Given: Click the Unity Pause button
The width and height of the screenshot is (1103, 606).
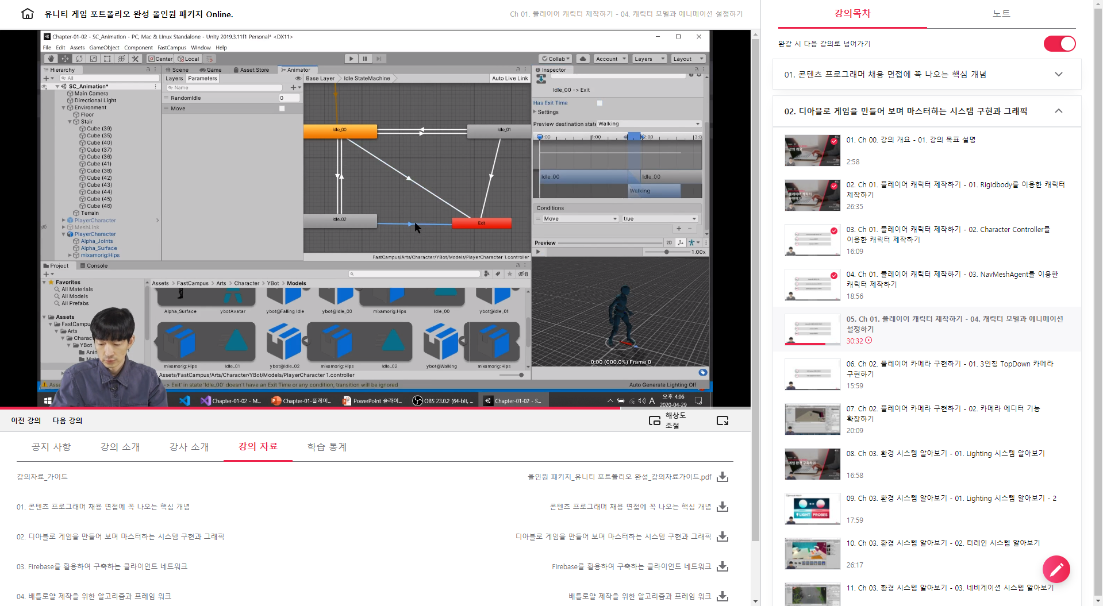Looking at the screenshot, I should (365, 59).
